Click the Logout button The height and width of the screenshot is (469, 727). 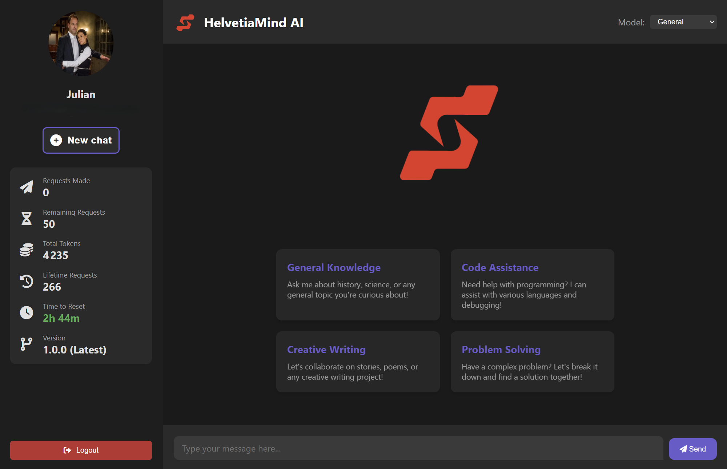point(81,449)
